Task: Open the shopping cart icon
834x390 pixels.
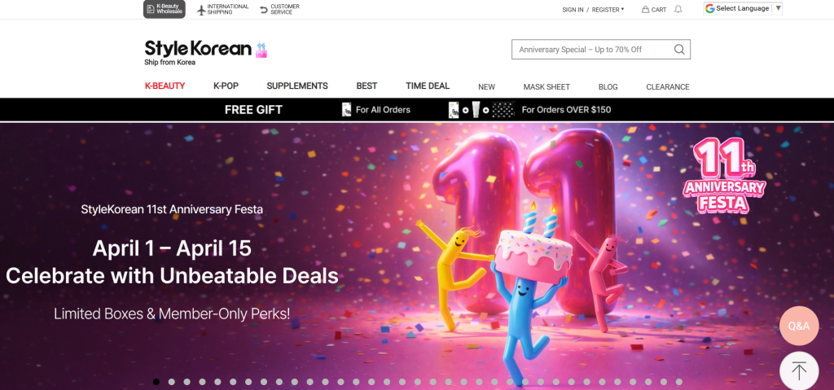Action: pyautogui.click(x=645, y=10)
